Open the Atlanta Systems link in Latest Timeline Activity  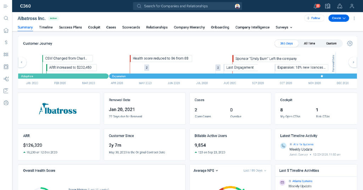[x=303, y=144]
